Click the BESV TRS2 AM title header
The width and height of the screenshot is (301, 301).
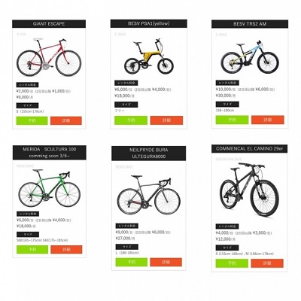pos(250,24)
